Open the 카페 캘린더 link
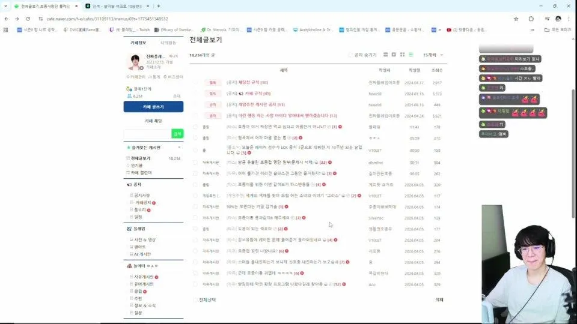This screenshot has height=324, width=577. (141, 173)
